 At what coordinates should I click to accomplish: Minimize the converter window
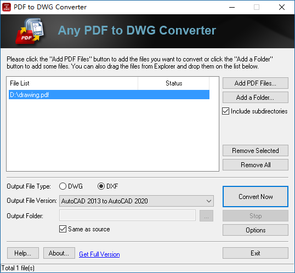coord(232,7)
